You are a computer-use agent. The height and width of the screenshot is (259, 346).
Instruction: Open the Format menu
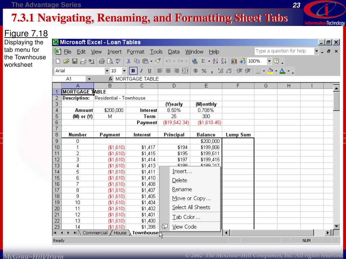pyautogui.click(x=135, y=52)
